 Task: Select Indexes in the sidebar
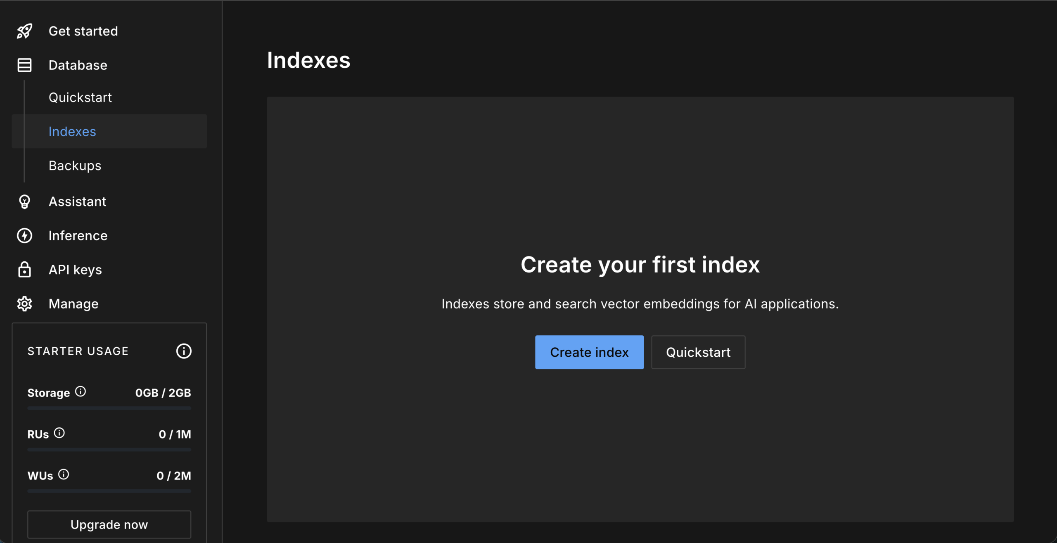72,131
